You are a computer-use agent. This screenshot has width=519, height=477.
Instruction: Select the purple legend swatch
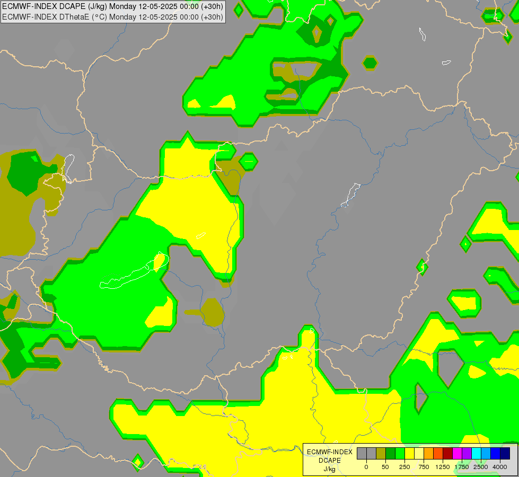pos(467,454)
